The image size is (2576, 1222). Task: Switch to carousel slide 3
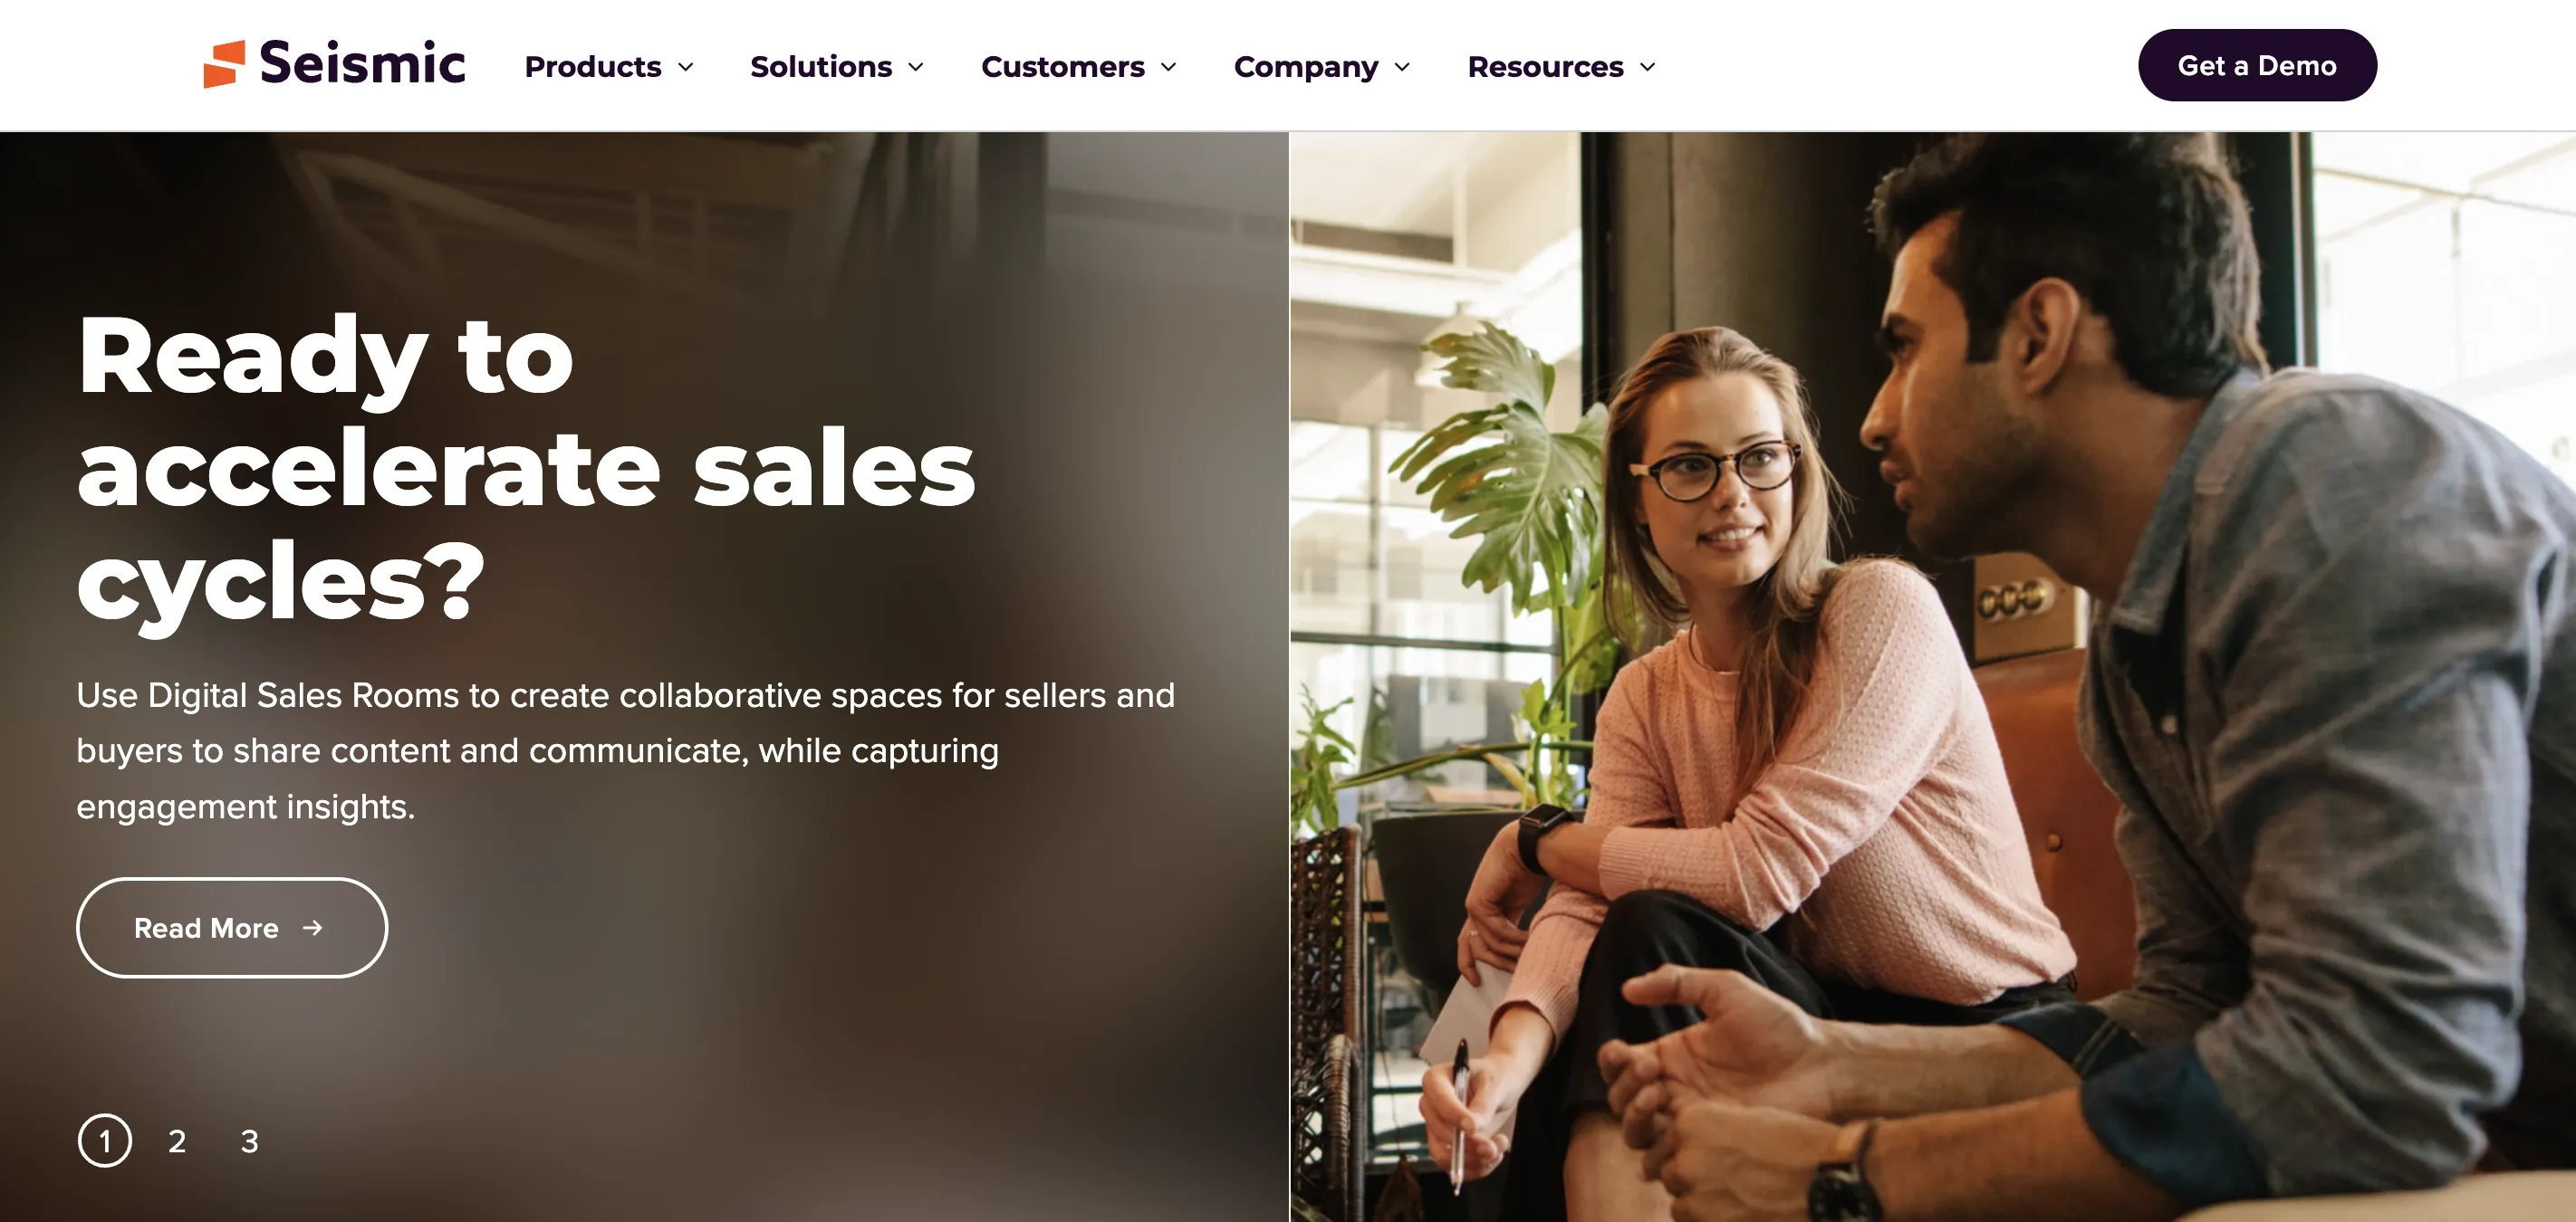[249, 1141]
